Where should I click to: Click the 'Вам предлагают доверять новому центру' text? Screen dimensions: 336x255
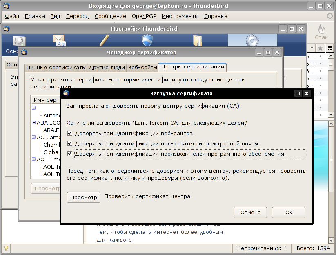(154, 106)
